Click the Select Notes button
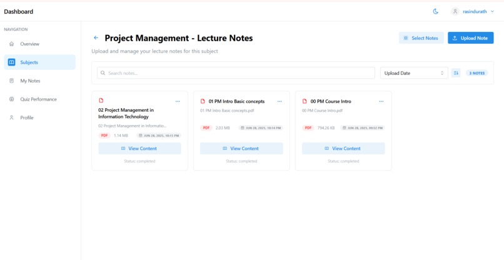Image resolution: width=504 pixels, height=260 pixels. tap(421, 38)
